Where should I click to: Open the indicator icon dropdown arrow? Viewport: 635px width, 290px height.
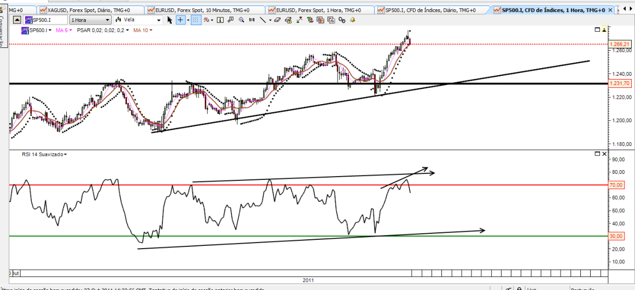pyautogui.click(x=212, y=20)
